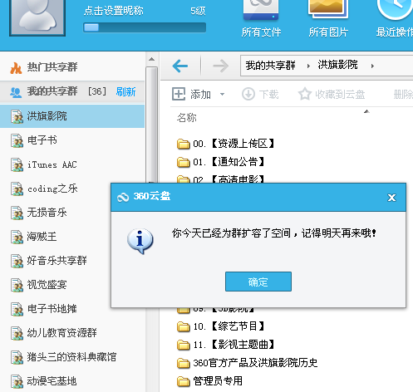This screenshot has width=413, height=392.
Task: Click folder icon of 00.【资源上传区】
Action: tap(183, 144)
